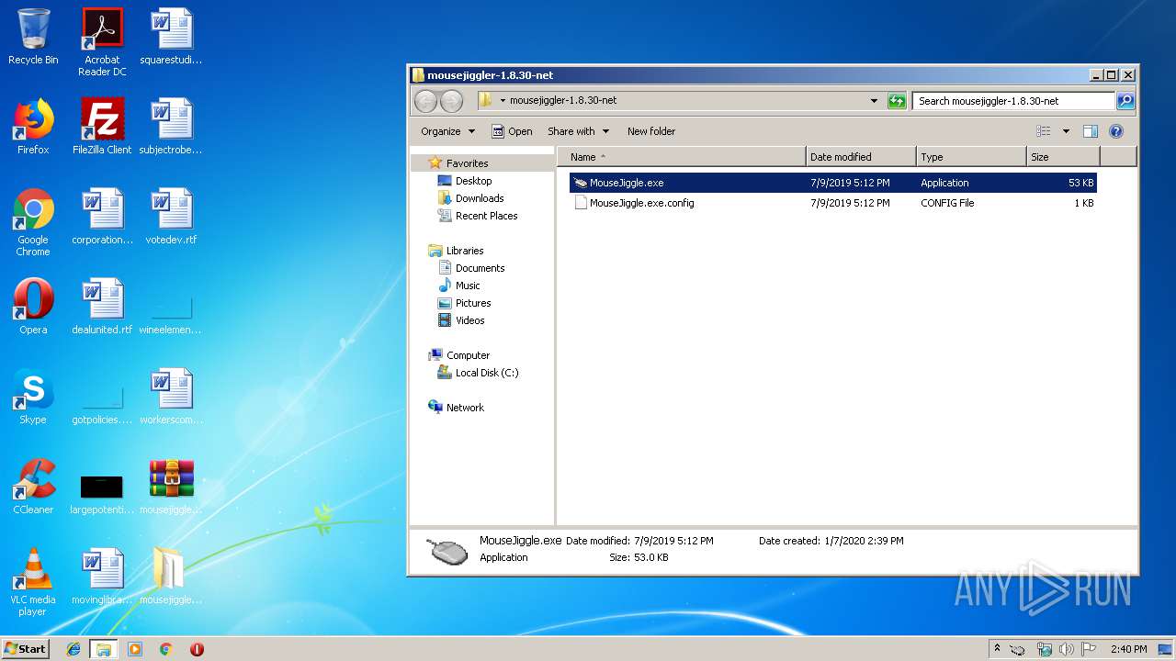The image size is (1176, 661).
Task: Click New folder button
Action: [651, 131]
